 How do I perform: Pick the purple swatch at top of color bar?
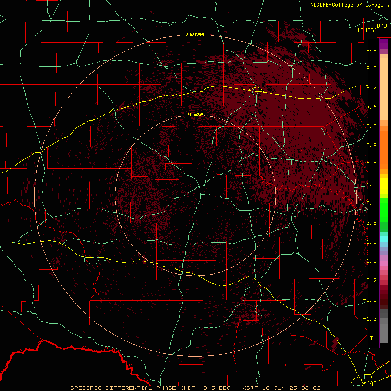tap(384, 43)
